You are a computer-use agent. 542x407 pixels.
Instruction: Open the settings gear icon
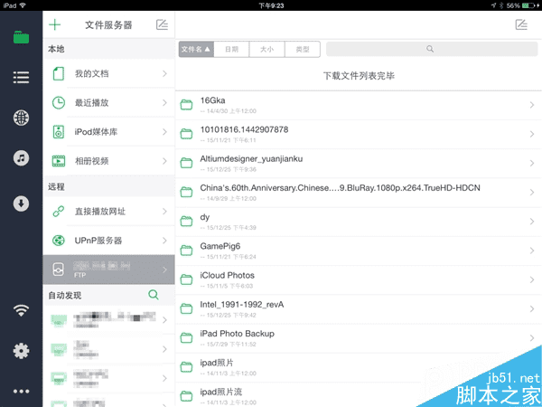21,351
